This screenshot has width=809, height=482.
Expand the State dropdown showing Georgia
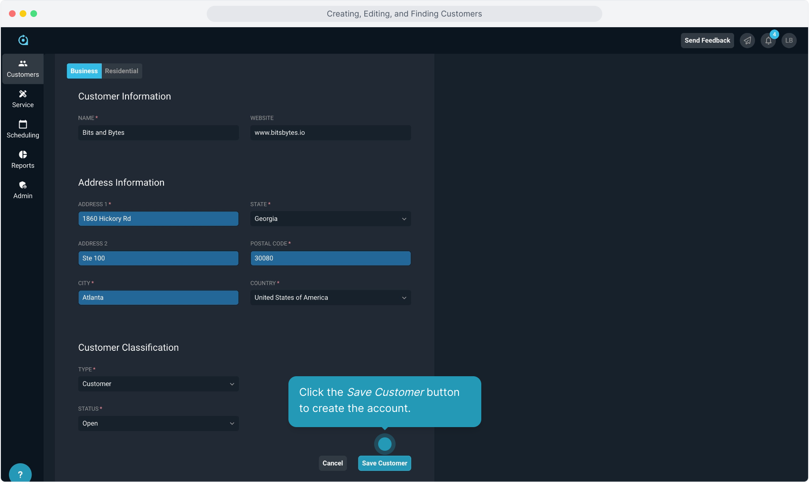[x=330, y=219]
